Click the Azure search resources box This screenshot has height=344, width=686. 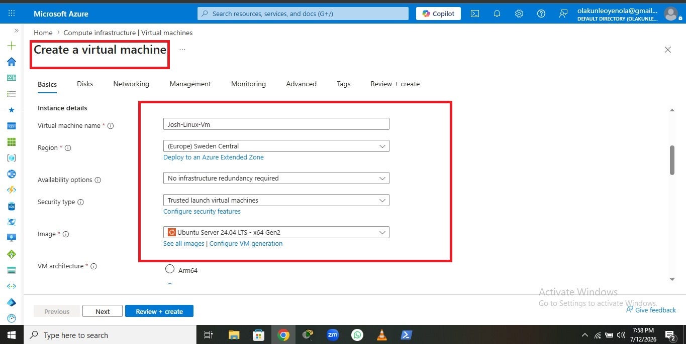point(303,14)
